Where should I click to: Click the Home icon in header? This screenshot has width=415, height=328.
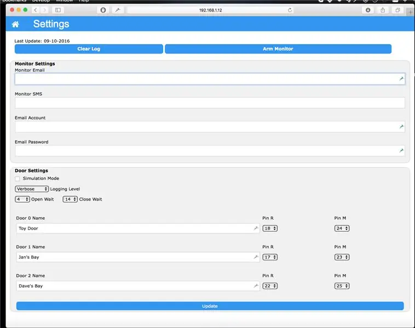point(15,24)
